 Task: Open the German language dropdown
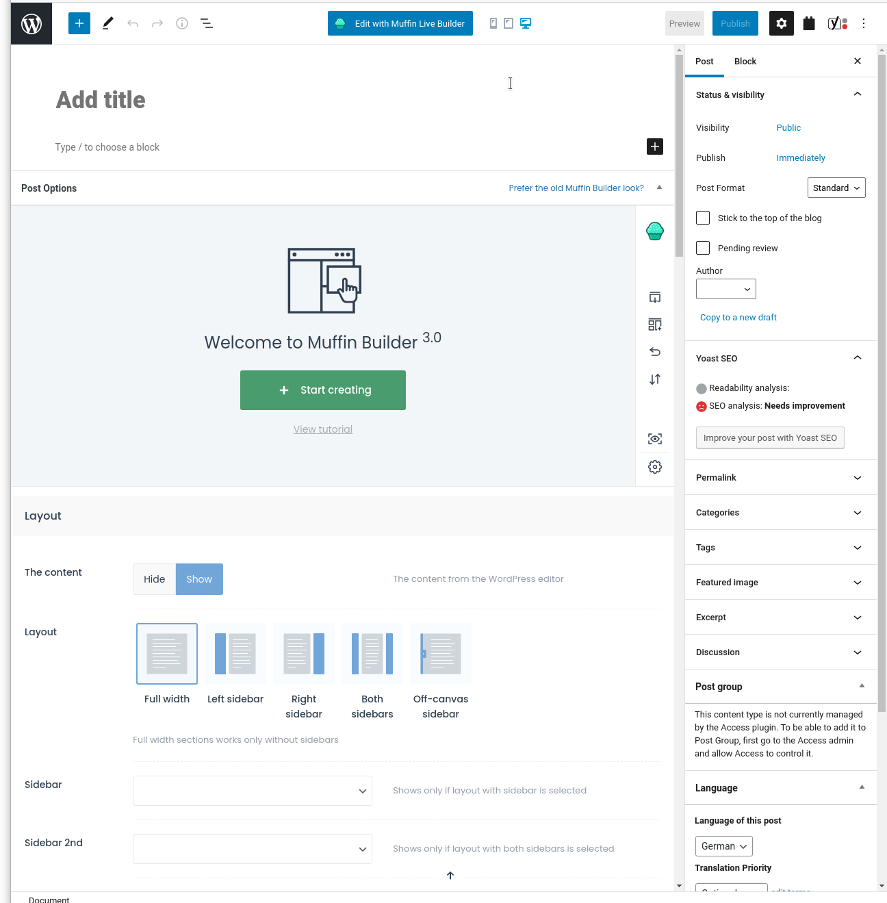pyautogui.click(x=724, y=846)
